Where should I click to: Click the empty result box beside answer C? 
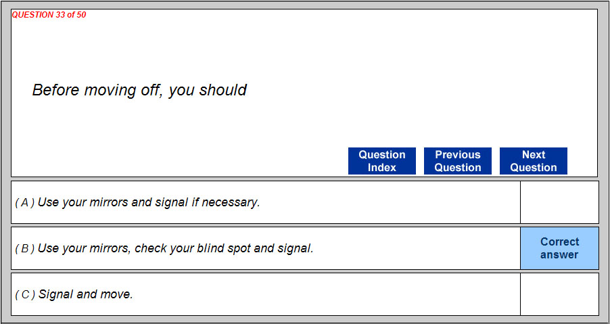(559, 294)
